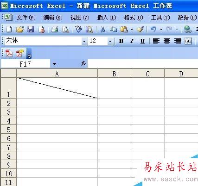
Task: Save the workbook with floppy disk icon
Action: pyautogui.click(x=31, y=29)
